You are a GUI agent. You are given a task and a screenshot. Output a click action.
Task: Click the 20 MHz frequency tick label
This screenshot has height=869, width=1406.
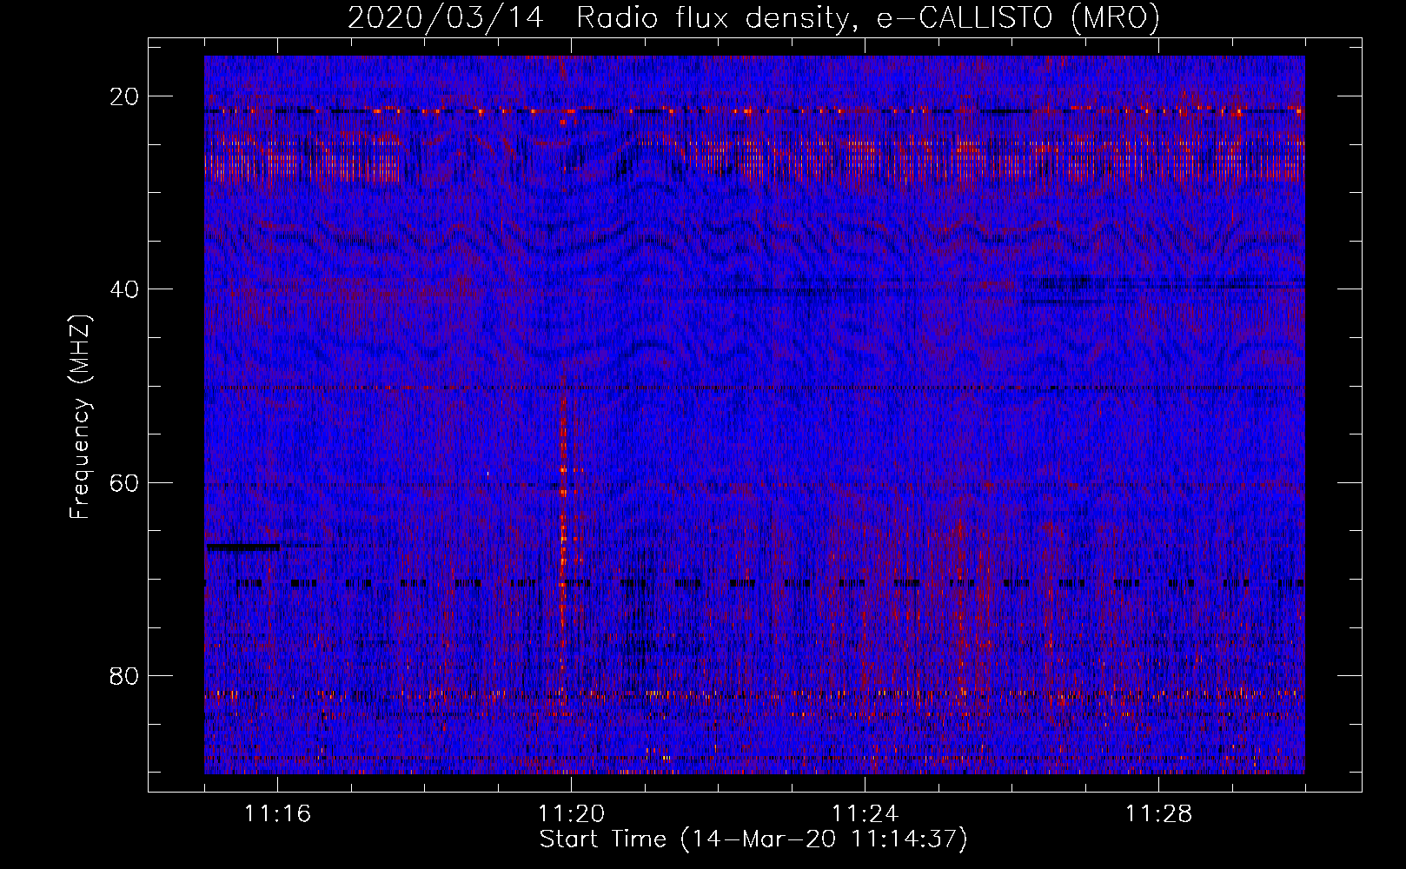point(125,96)
